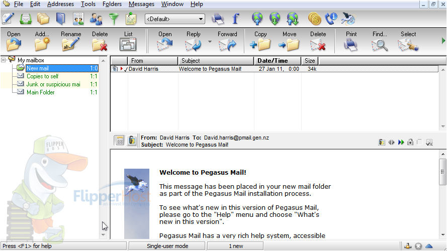Open notepad with pin icon
The width and height of the screenshot is (447, 251).
pos(131,19)
